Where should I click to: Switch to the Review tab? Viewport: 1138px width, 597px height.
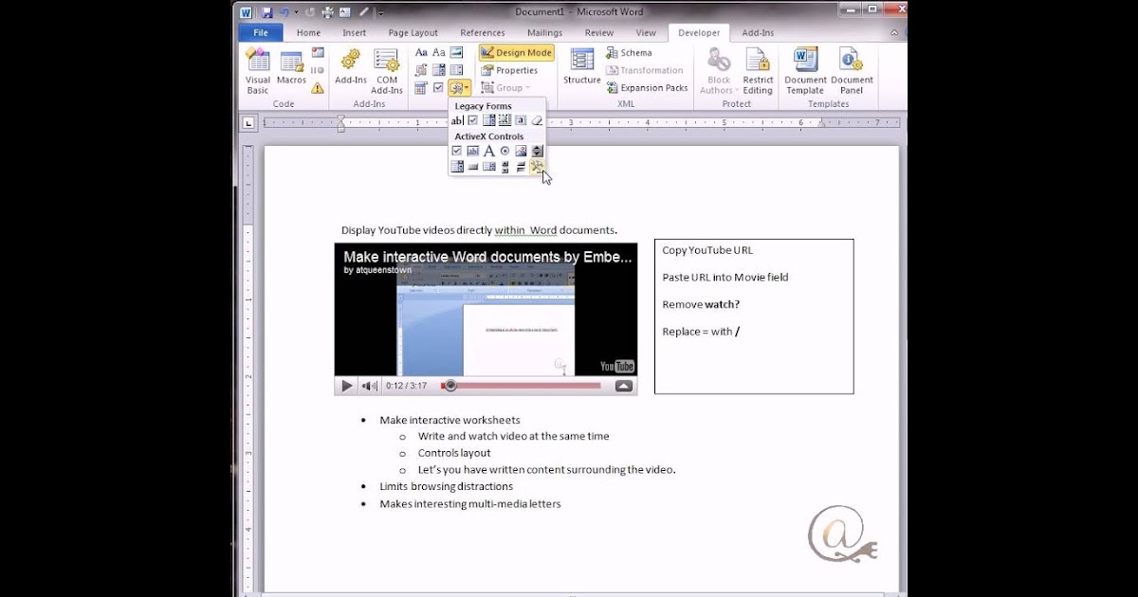[x=598, y=32]
